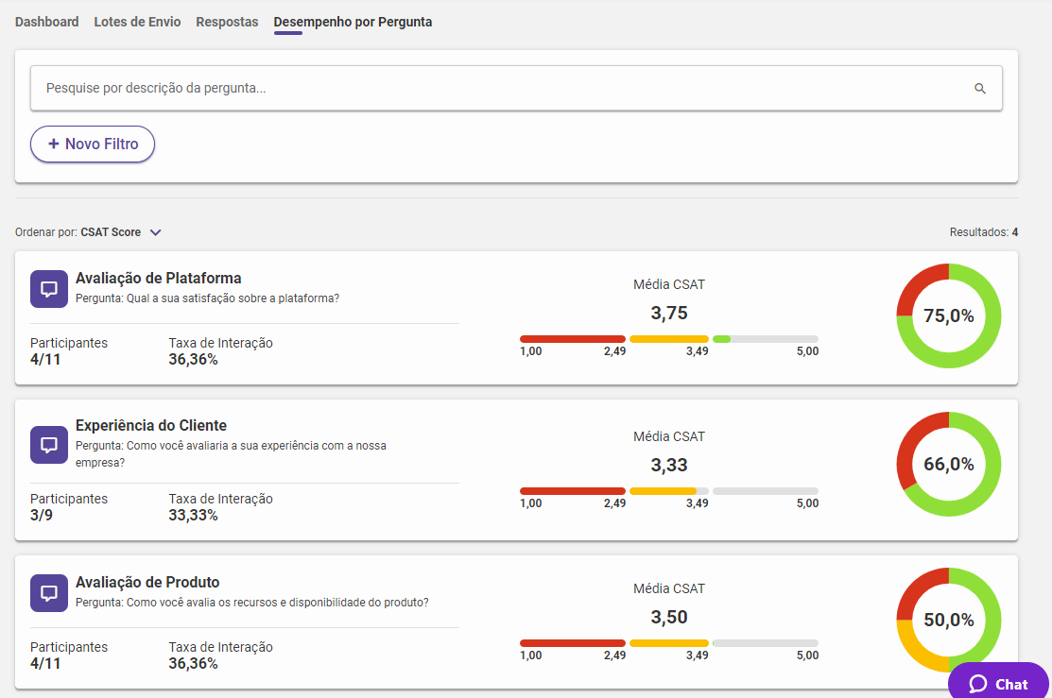
Task: Click the 75,0% donut chart
Action: pos(948,316)
